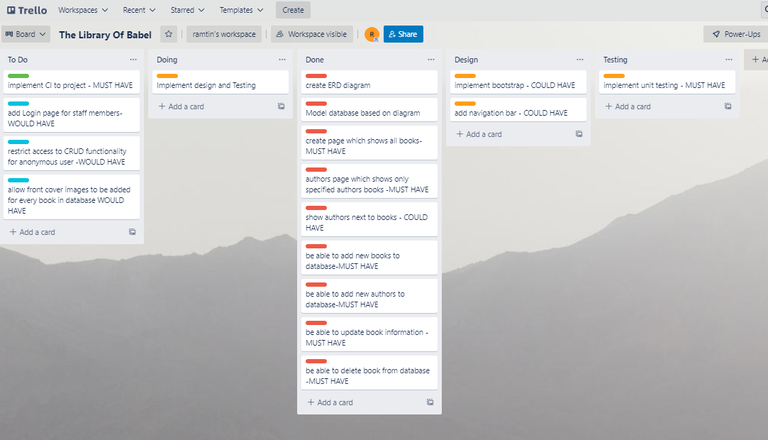
Task: Click the Share button
Action: (x=403, y=34)
